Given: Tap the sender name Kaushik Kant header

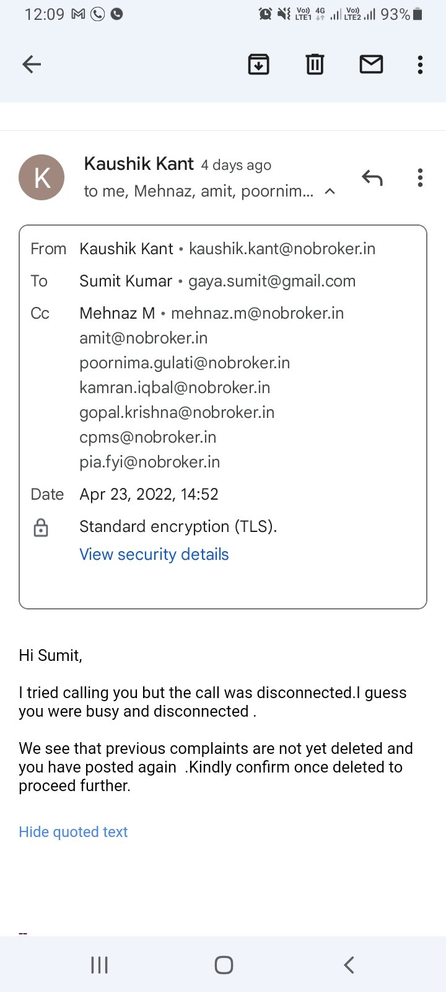Looking at the screenshot, I should [x=139, y=164].
